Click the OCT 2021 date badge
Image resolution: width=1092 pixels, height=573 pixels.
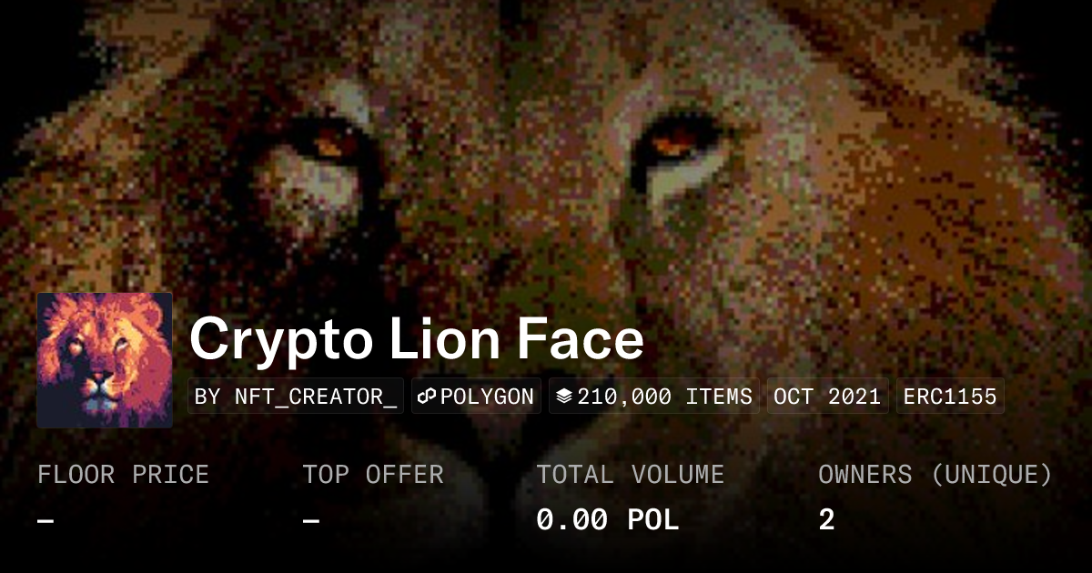[827, 397]
